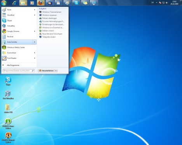This screenshot has height=145, width=182.
Task: Open Windows Explorer from the taskbar
Action: [23, 3]
